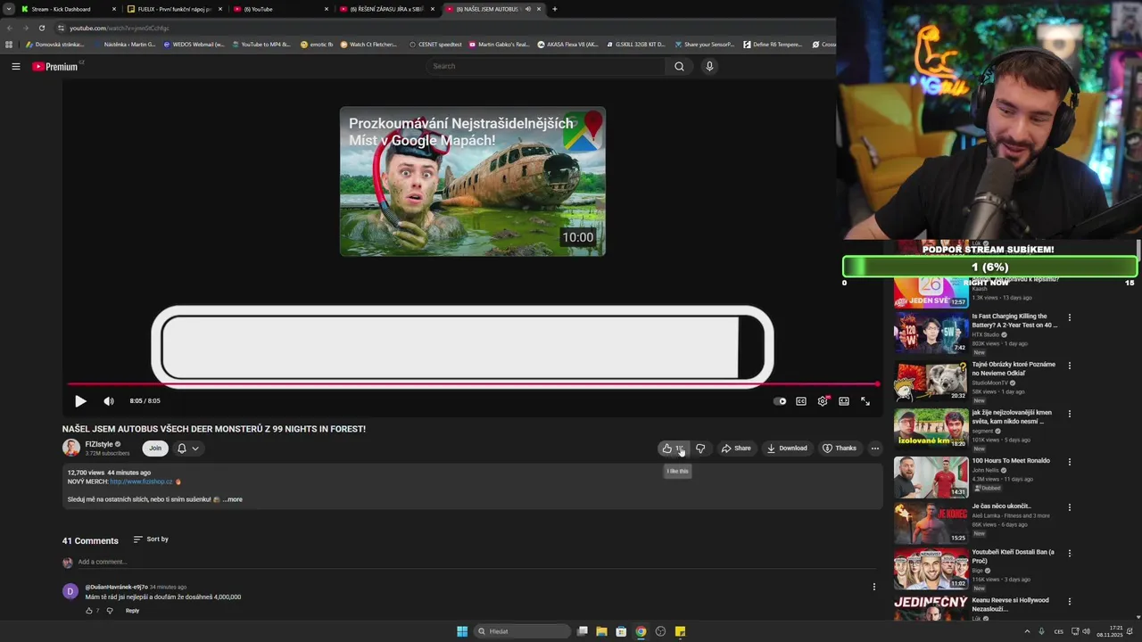
Task: Switch to the (6) YouTube tab
Action: pyautogui.click(x=280, y=9)
